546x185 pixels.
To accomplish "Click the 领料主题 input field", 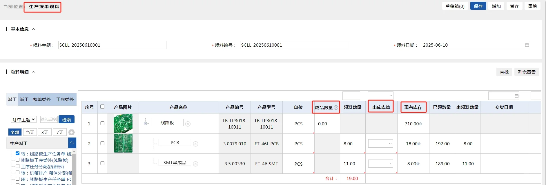I will (x=112, y=45).
